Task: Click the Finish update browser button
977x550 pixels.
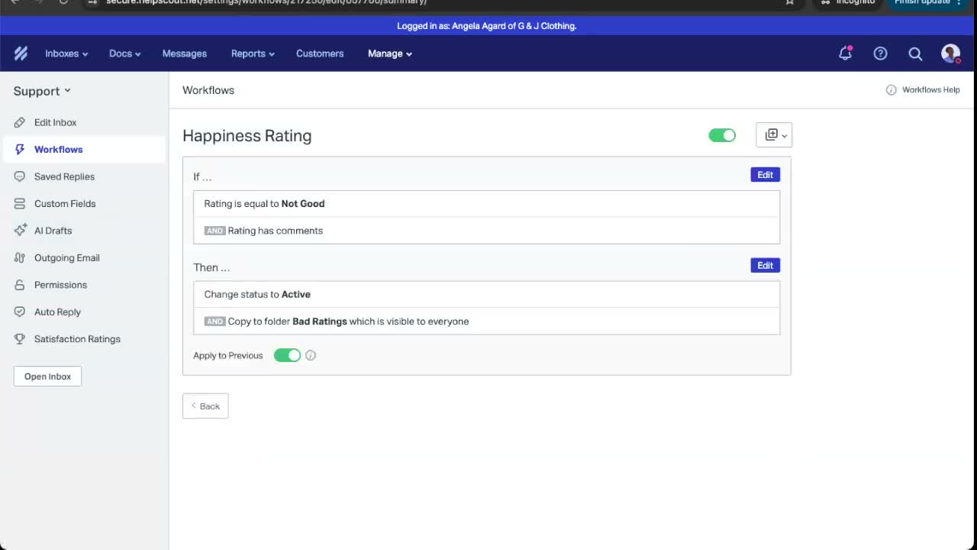Action: point(927,2)
